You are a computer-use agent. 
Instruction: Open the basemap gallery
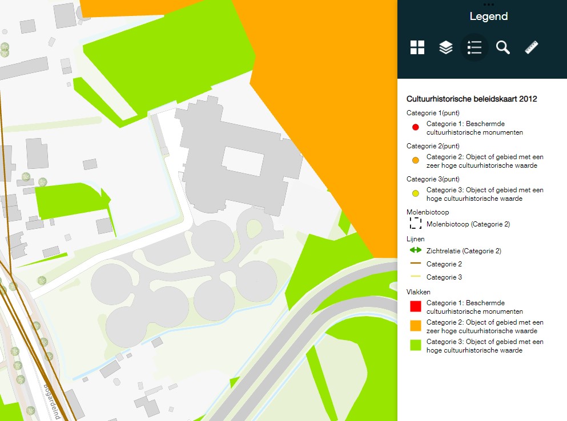click(x=417, y=47)
